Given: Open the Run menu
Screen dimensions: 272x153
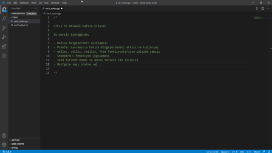Looking at the screenshot, I should [46, 3].
